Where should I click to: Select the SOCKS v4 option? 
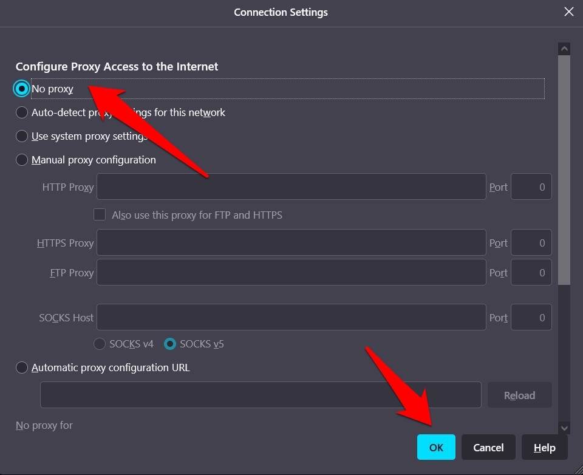[99, 344]
